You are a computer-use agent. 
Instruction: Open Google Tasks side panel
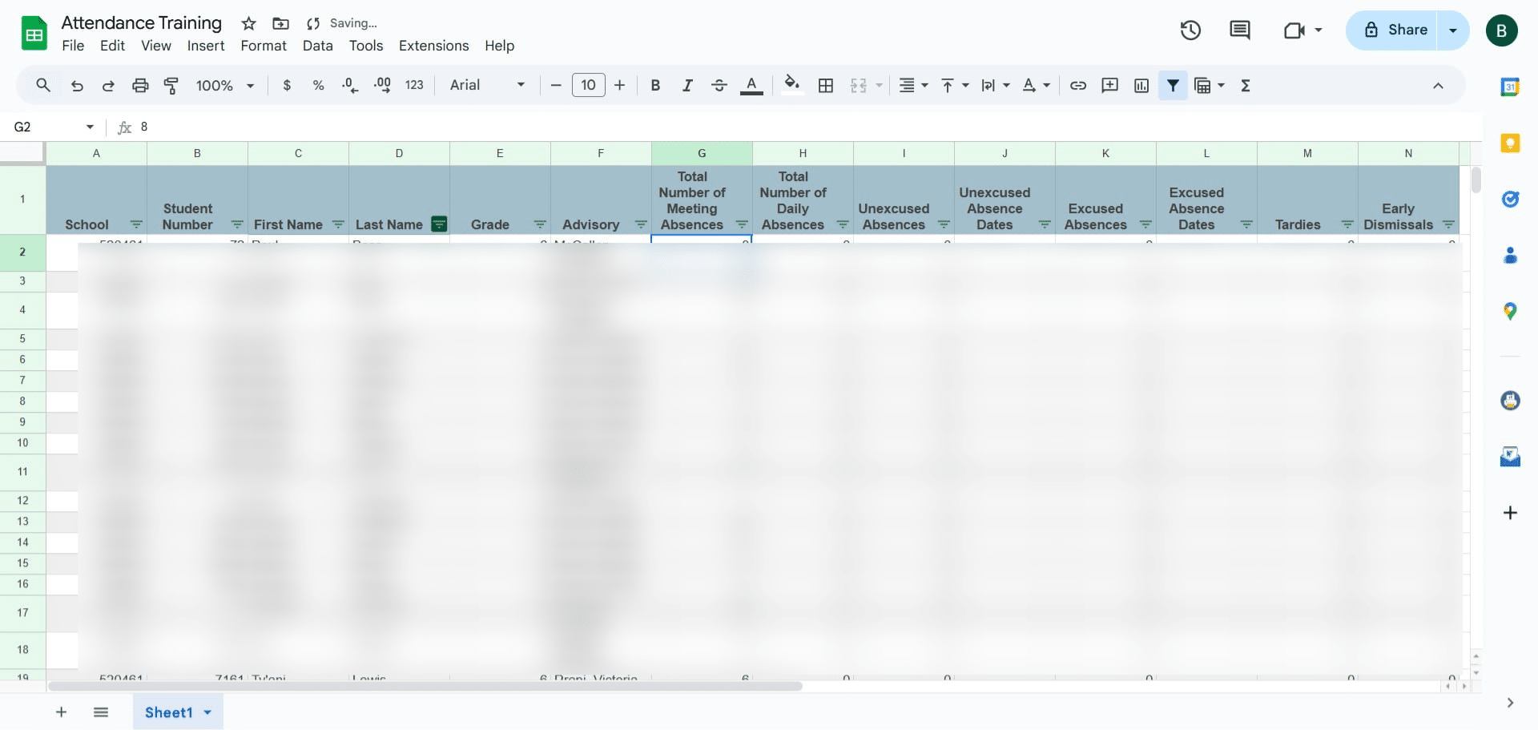(1510, 199)
